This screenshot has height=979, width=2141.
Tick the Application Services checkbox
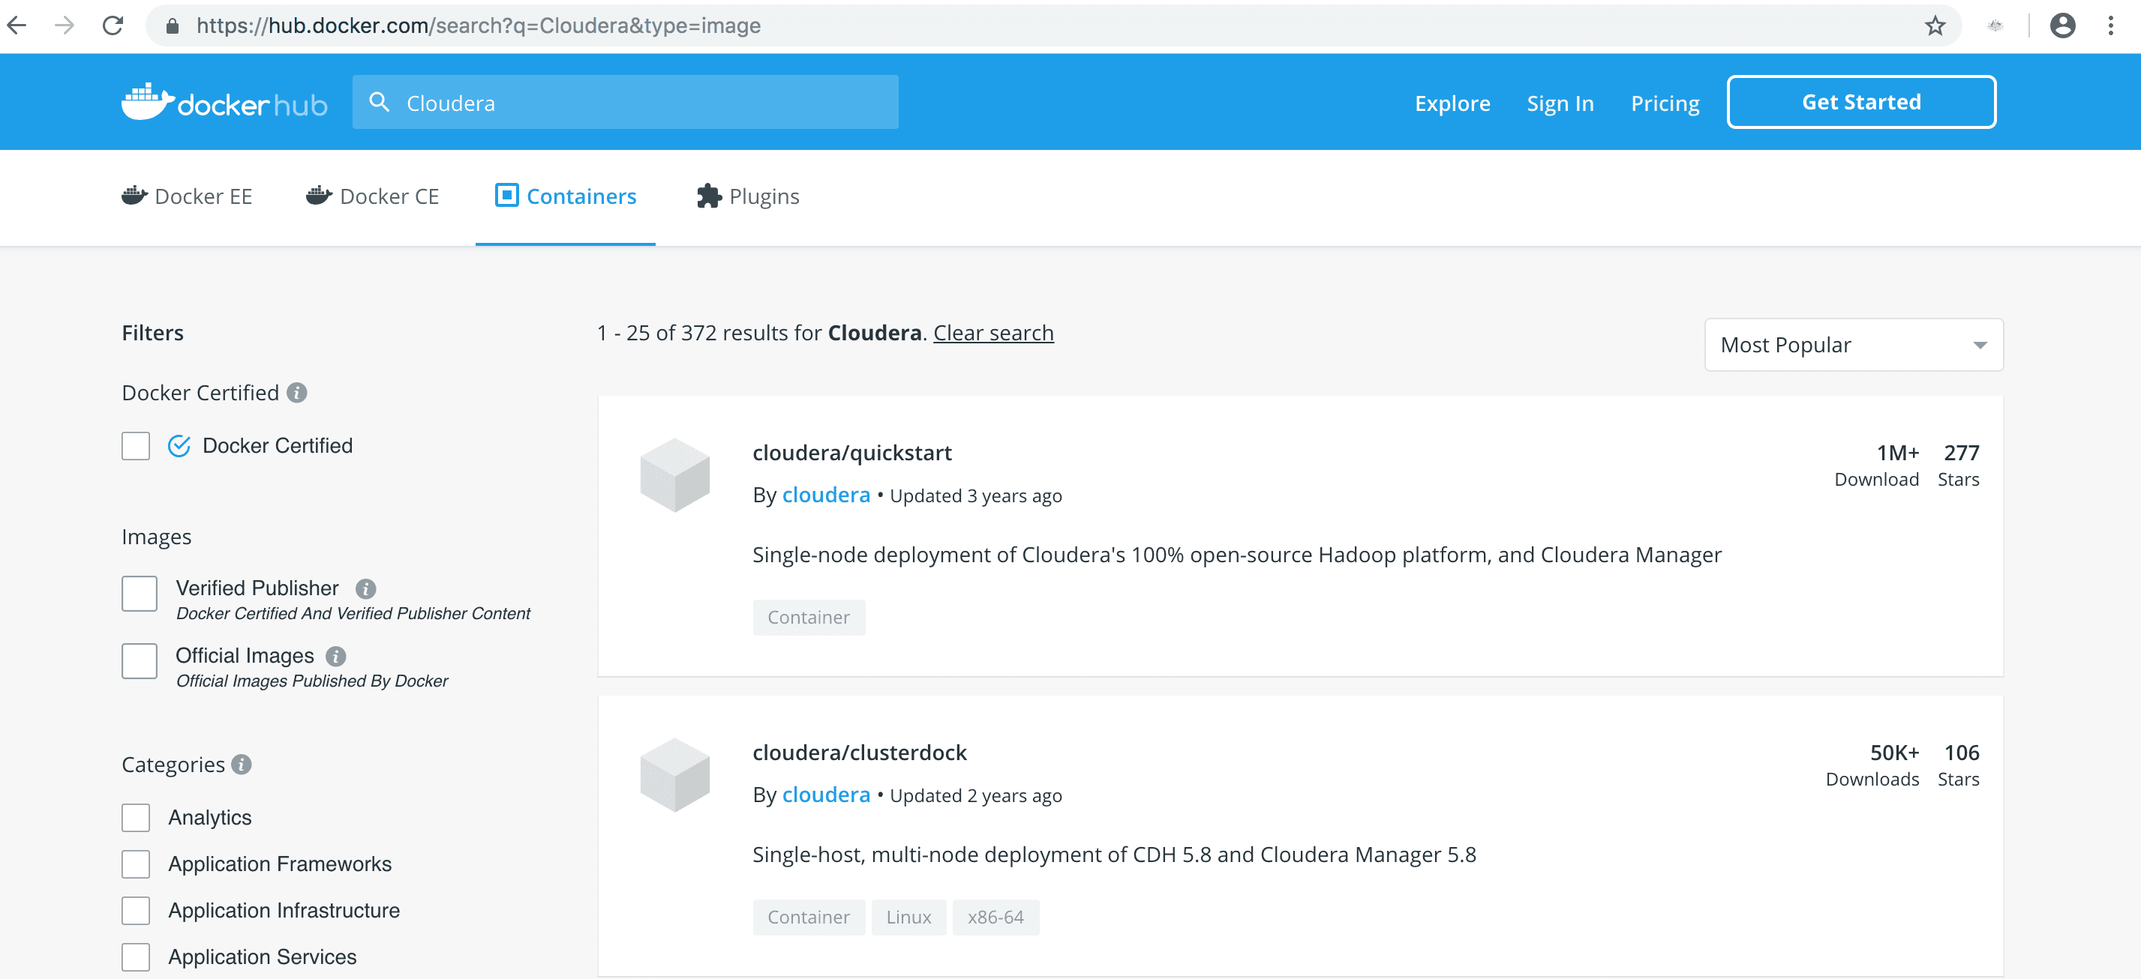tap(136, 957)
